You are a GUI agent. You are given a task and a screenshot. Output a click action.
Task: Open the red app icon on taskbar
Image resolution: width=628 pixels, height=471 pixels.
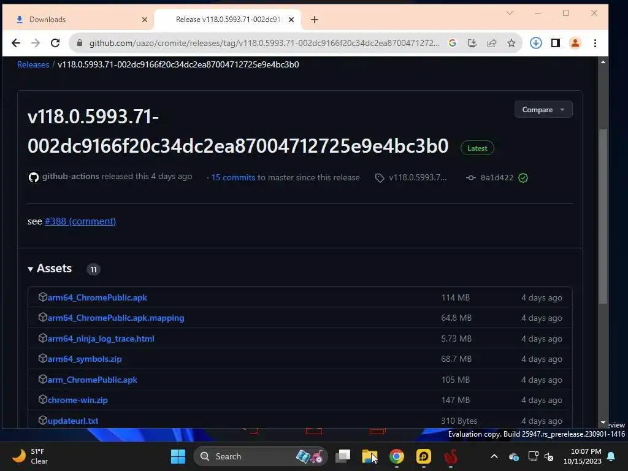point(451,456)
